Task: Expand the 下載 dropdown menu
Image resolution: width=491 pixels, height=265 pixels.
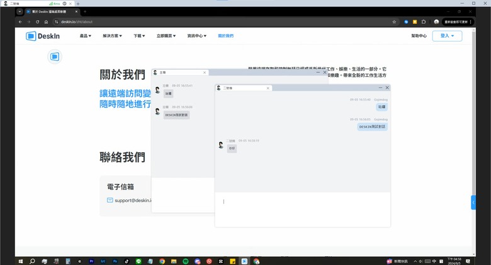Action: pyautogui.click(x=139, y=36)
